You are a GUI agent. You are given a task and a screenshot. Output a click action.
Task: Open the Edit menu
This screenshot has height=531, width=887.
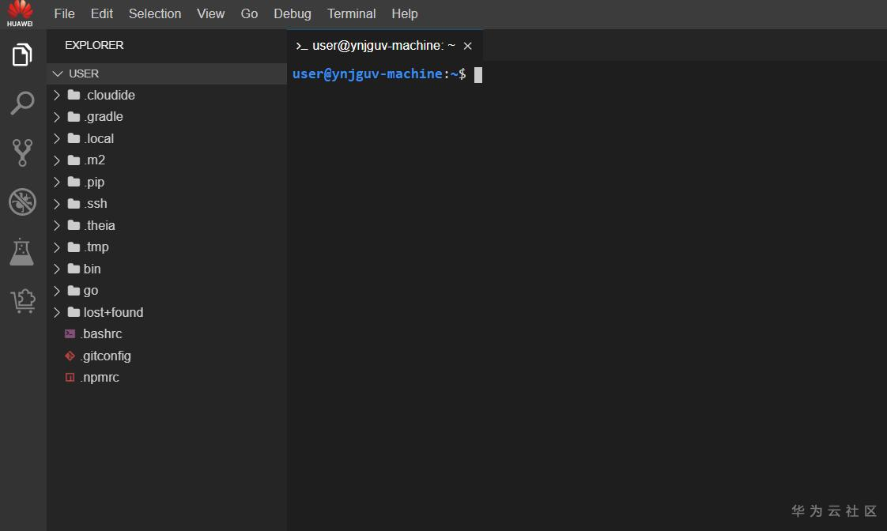(x=102, y=13)
